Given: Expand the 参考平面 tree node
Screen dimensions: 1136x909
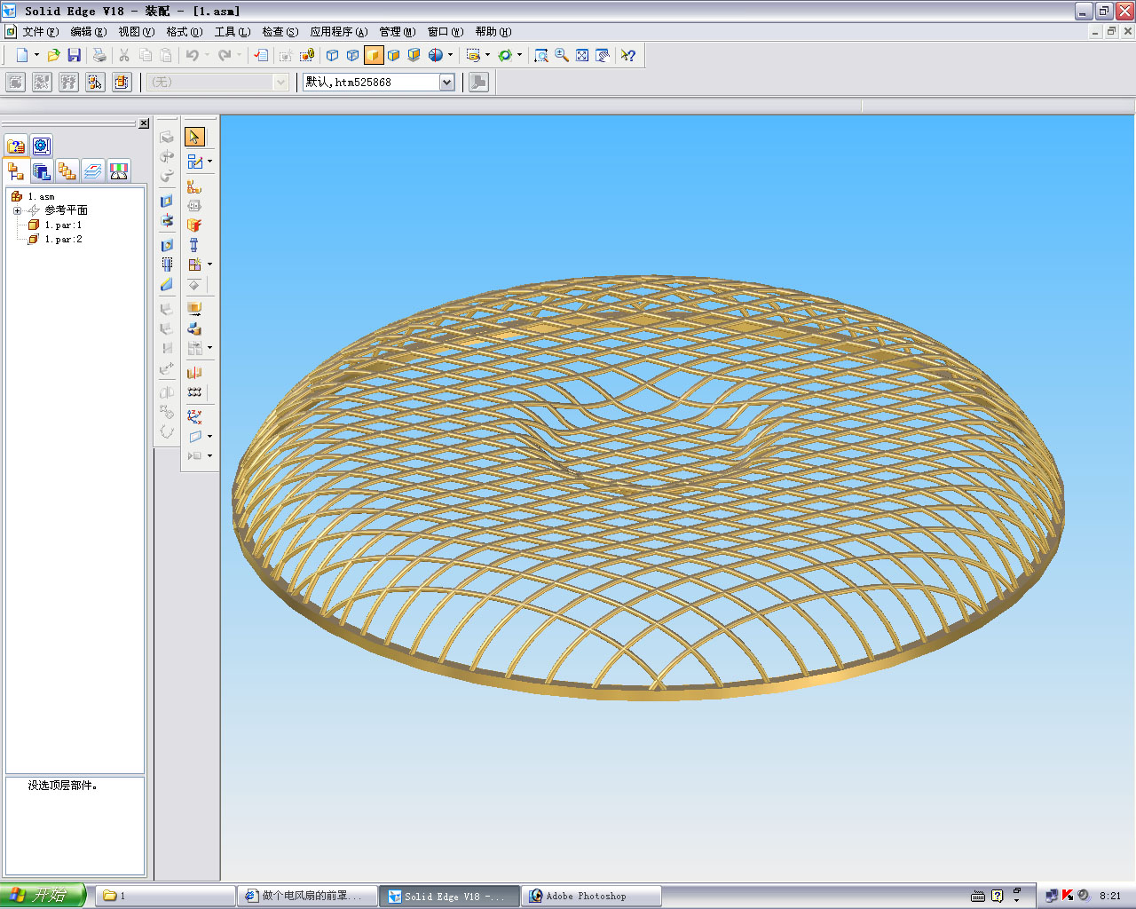Looking at the screenshot, I should coord(17,210).
